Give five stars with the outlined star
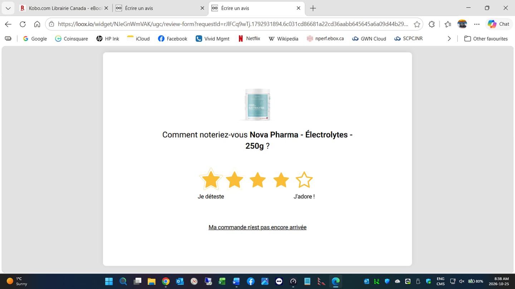The width and height of the screenshot is (515, 289). click(x=304, y=180)
